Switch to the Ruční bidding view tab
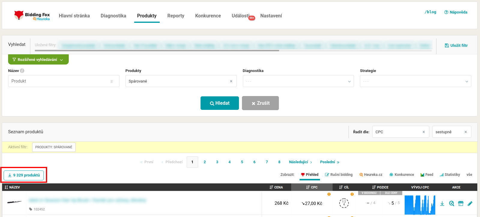480x217 pixels. (339, 175)
